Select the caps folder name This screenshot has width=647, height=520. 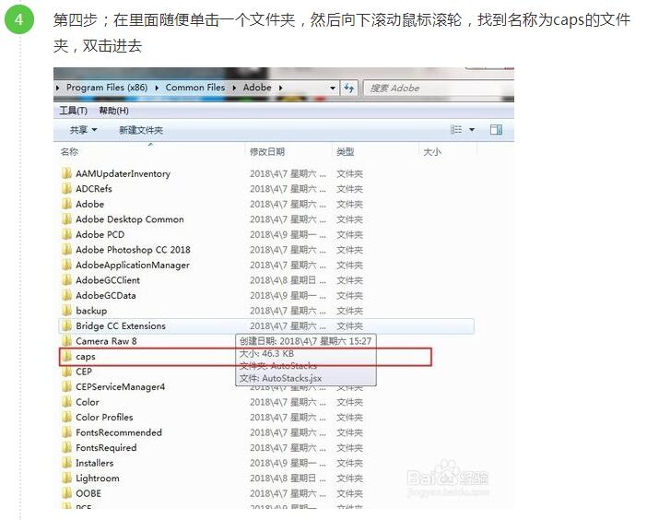pyautogui.click(x=86, y=357)
